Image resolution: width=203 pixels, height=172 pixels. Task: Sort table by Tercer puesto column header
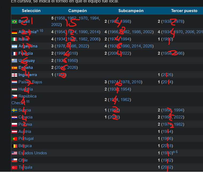pos(184,11)
